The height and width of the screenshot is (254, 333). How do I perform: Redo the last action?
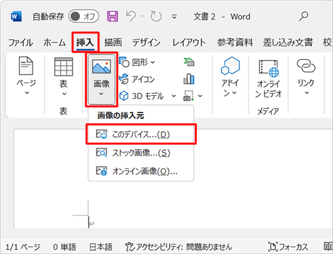[156, 17]
